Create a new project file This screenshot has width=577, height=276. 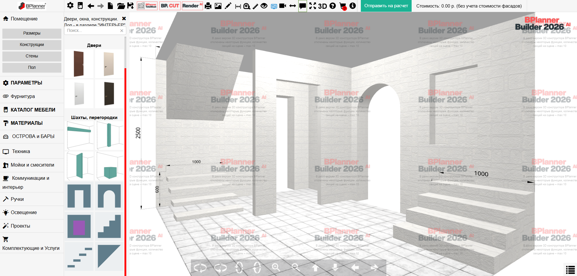(x=110, y=6)
